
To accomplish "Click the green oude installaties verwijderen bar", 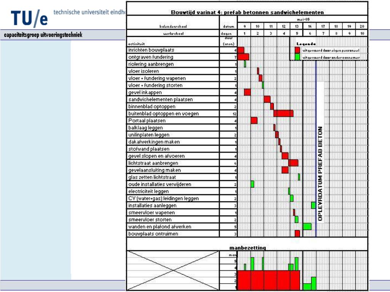I will point(252,184).
